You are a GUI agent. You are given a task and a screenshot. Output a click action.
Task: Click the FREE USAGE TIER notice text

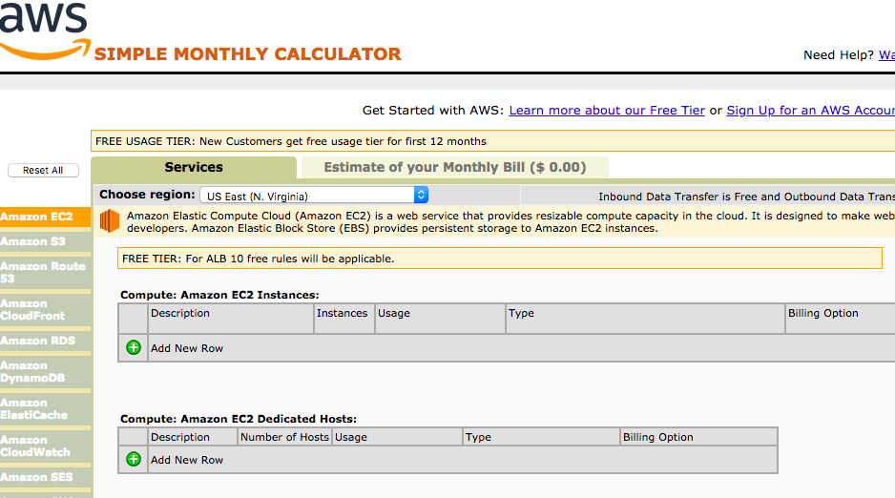point(291,141)
